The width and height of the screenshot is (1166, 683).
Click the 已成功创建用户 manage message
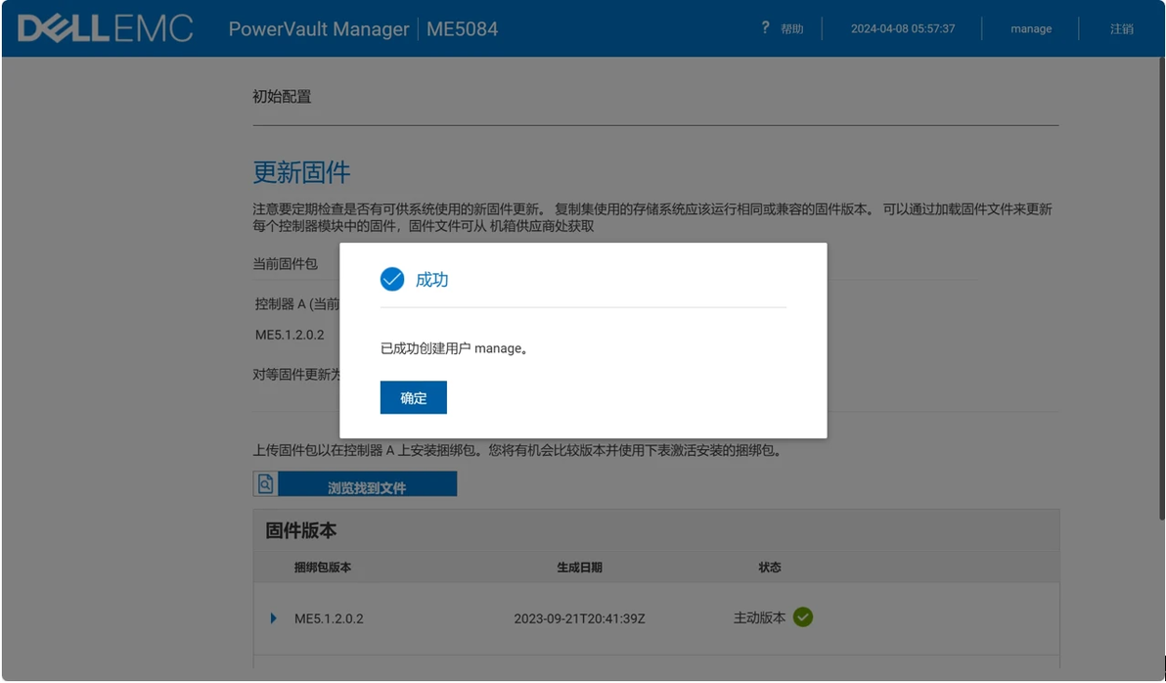point(454,348)
